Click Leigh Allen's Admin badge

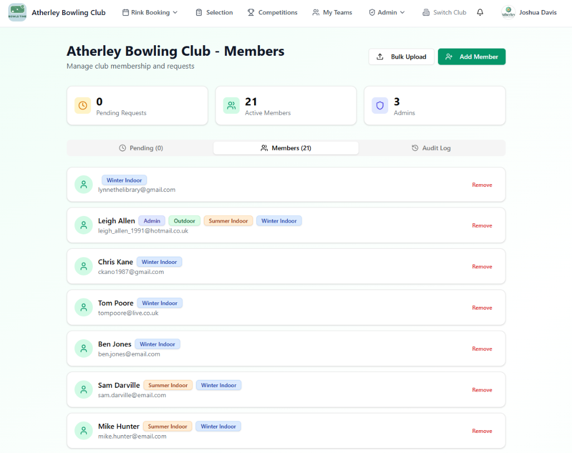point(152,221)
